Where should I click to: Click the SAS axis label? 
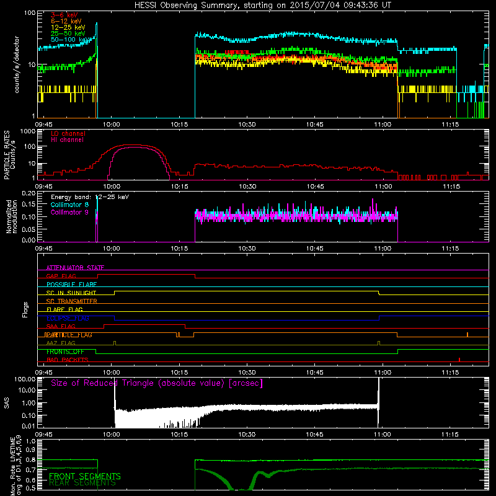coord(7,403)
